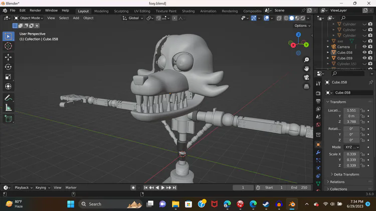Click the Location Z value 3.788
Screen dimensions: 376x211
[x=351, y=122]
